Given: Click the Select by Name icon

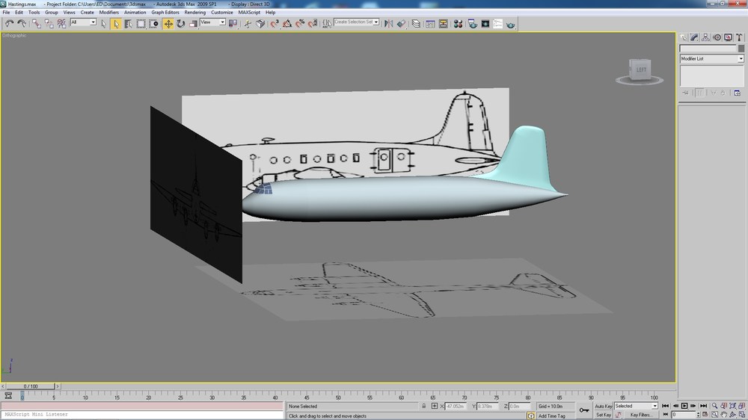Looking at the screenshot, I should point(129,23).
